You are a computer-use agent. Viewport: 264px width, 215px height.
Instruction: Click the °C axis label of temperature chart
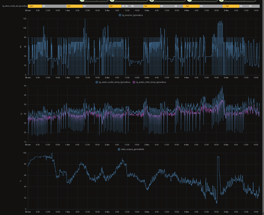point(21,114)
